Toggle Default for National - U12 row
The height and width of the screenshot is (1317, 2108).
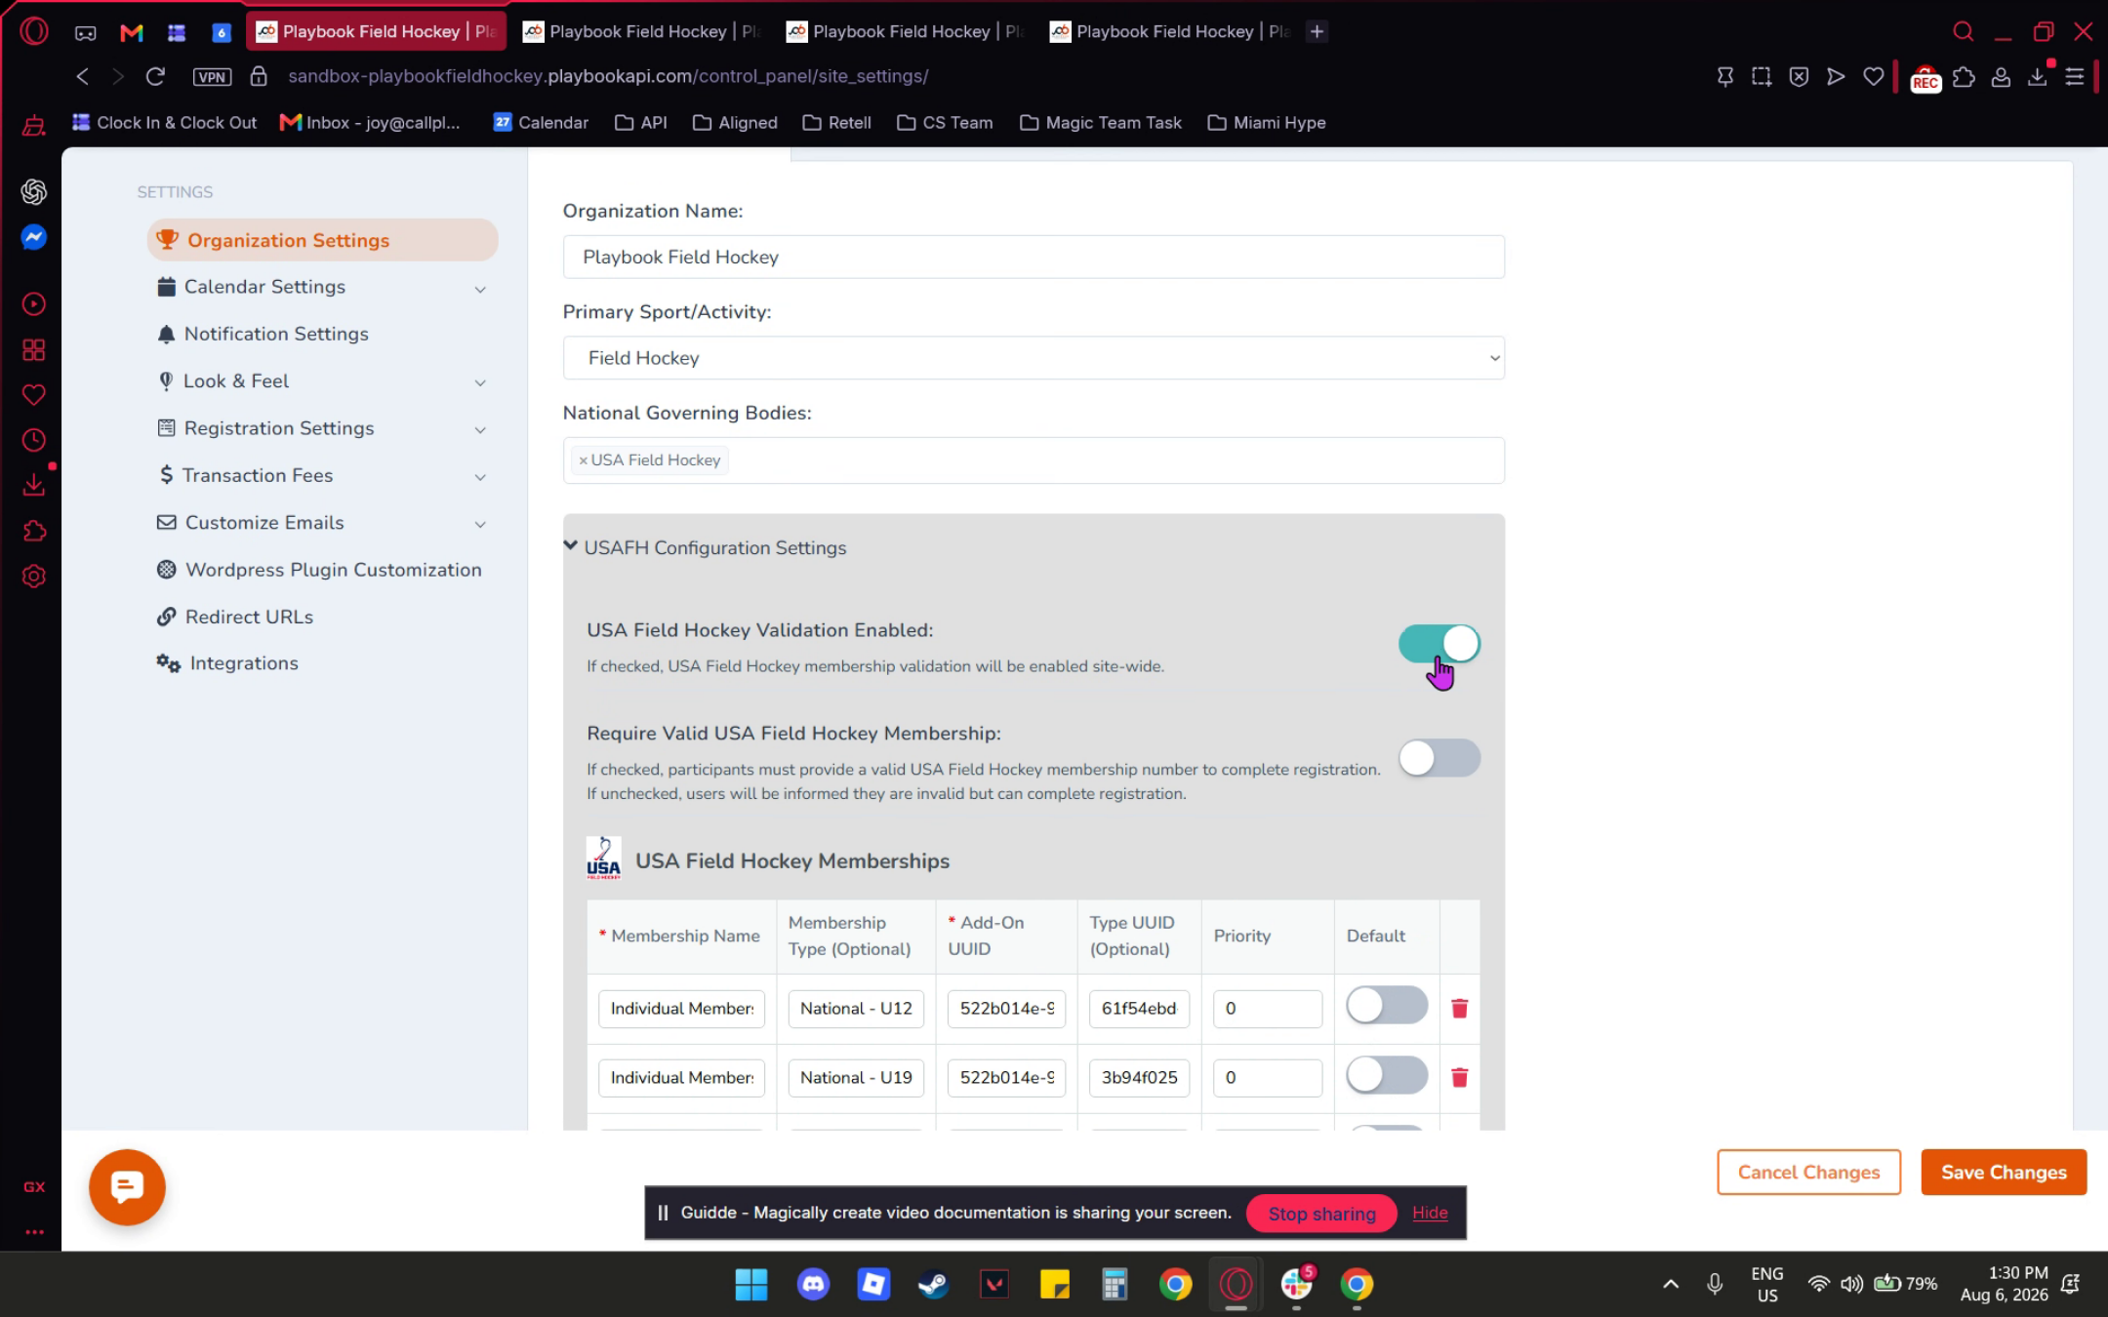pos(1387,1005)
